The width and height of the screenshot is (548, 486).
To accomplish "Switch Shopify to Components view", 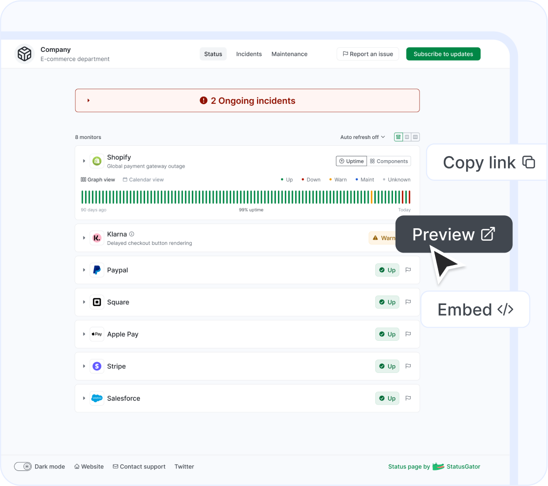I will pyautogui.click(x=389, y=161).
